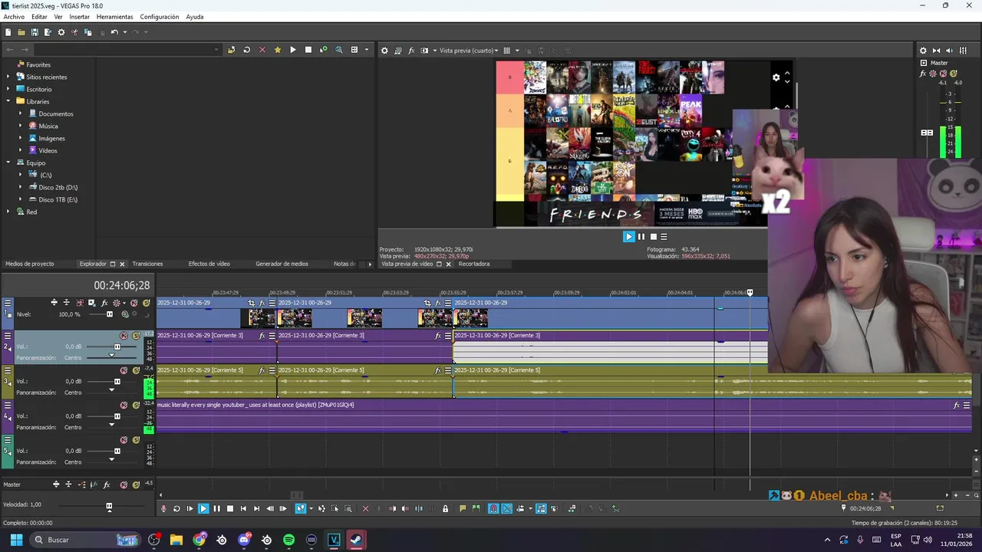Click the highlighted Play button in transport
The width and height of the screenshot is (982, 552).
point(203,508)
